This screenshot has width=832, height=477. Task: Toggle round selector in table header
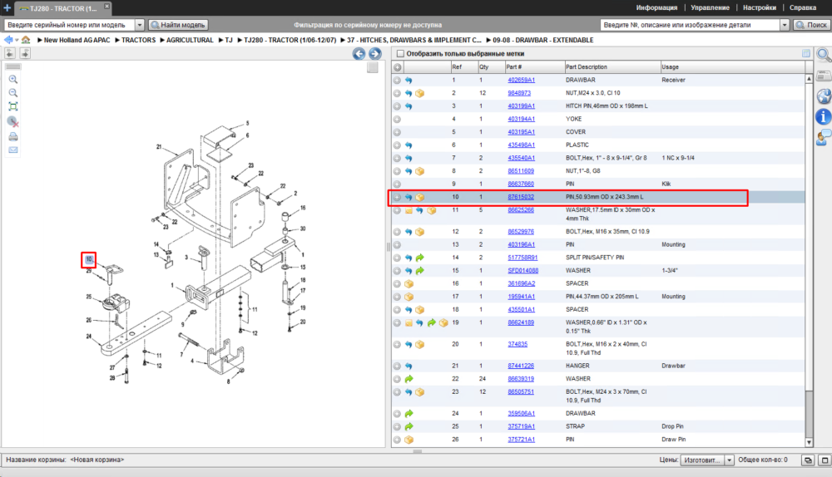click(x=397, y=67)
